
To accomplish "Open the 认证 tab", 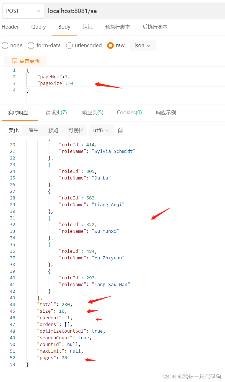I will 88,27.
